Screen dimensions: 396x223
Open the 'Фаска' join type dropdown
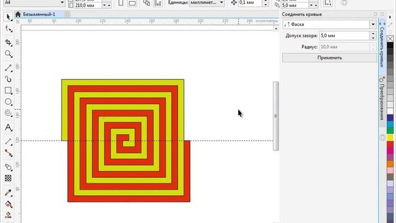[x=372, y=25]
